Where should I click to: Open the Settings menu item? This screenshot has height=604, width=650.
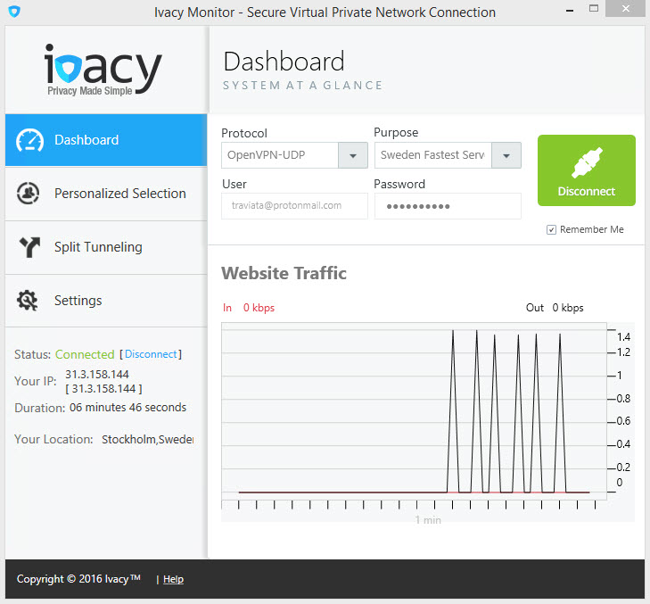(106, 301)
